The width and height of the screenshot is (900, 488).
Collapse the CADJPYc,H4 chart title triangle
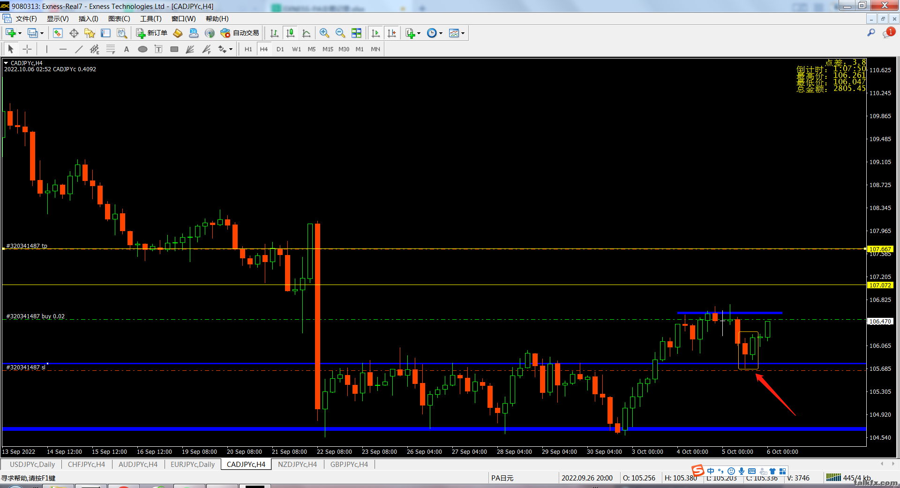[6, 63]
